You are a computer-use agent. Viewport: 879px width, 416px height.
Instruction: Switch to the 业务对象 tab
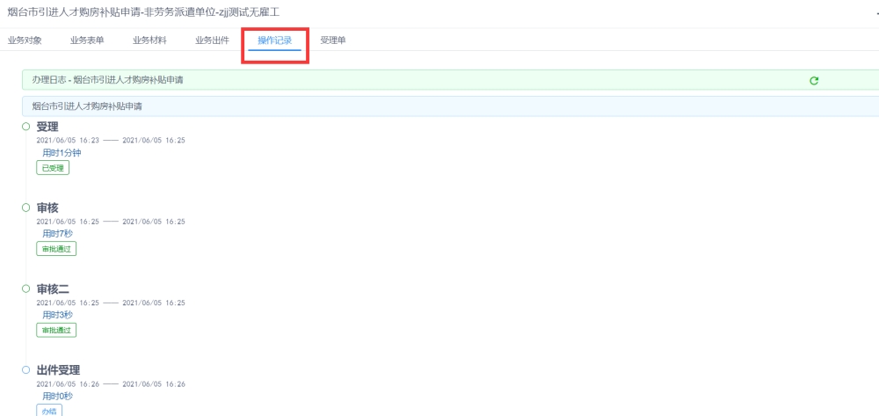click(25, 40)
